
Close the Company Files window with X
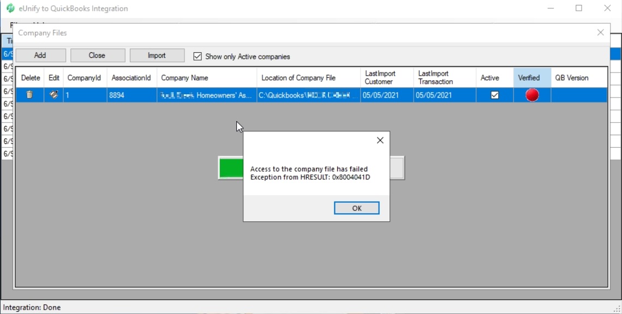601,33
